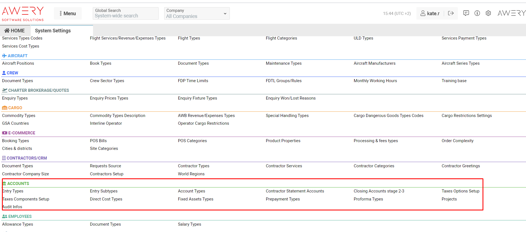
Task: Click the information circle icon
Action: (477, 13)
